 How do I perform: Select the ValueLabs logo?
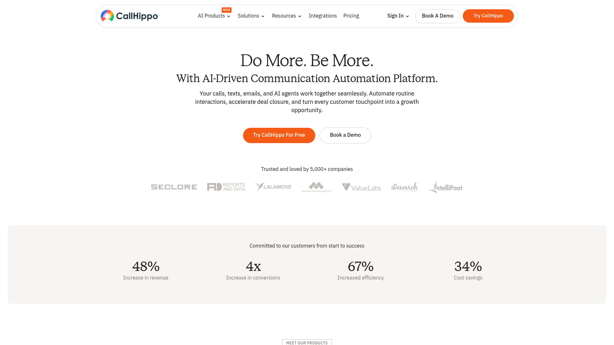pos(361,187)
